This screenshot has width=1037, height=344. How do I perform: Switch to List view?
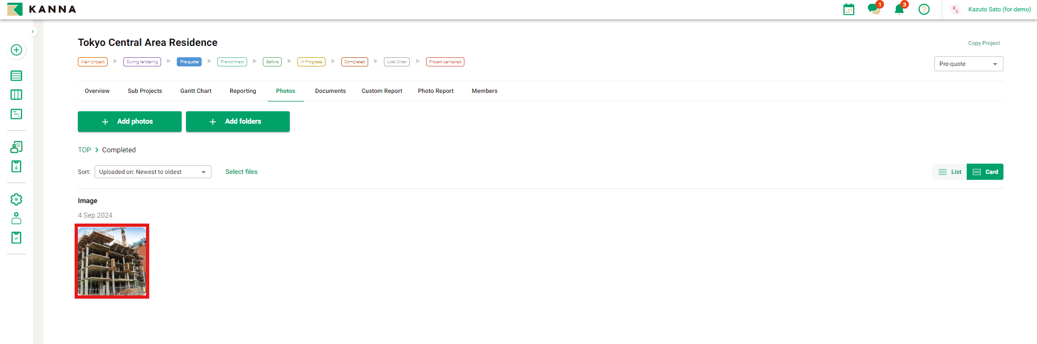click(949, 172)
